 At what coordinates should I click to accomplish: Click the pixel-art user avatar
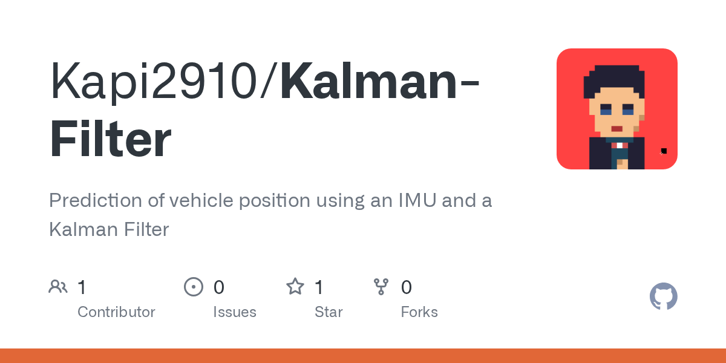pos(617,109)
